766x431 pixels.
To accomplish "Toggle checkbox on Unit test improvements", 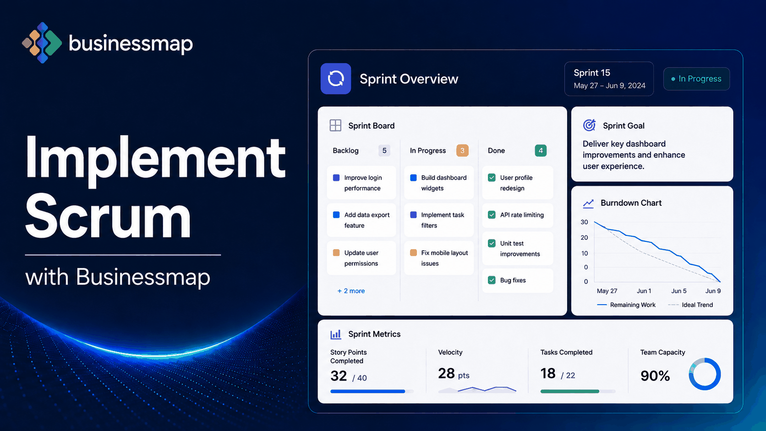I will pos(492,244).
